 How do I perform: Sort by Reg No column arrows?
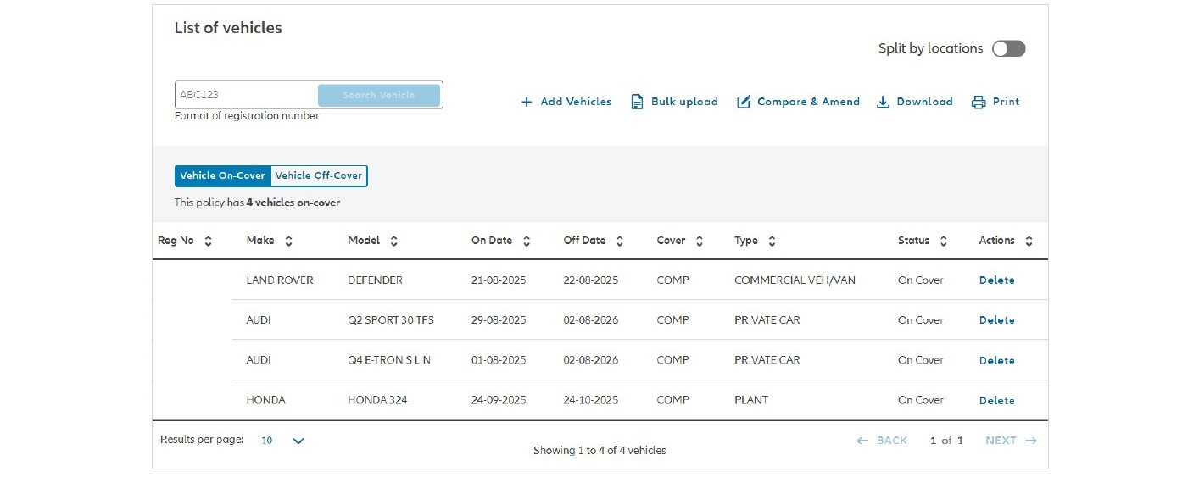208,241
